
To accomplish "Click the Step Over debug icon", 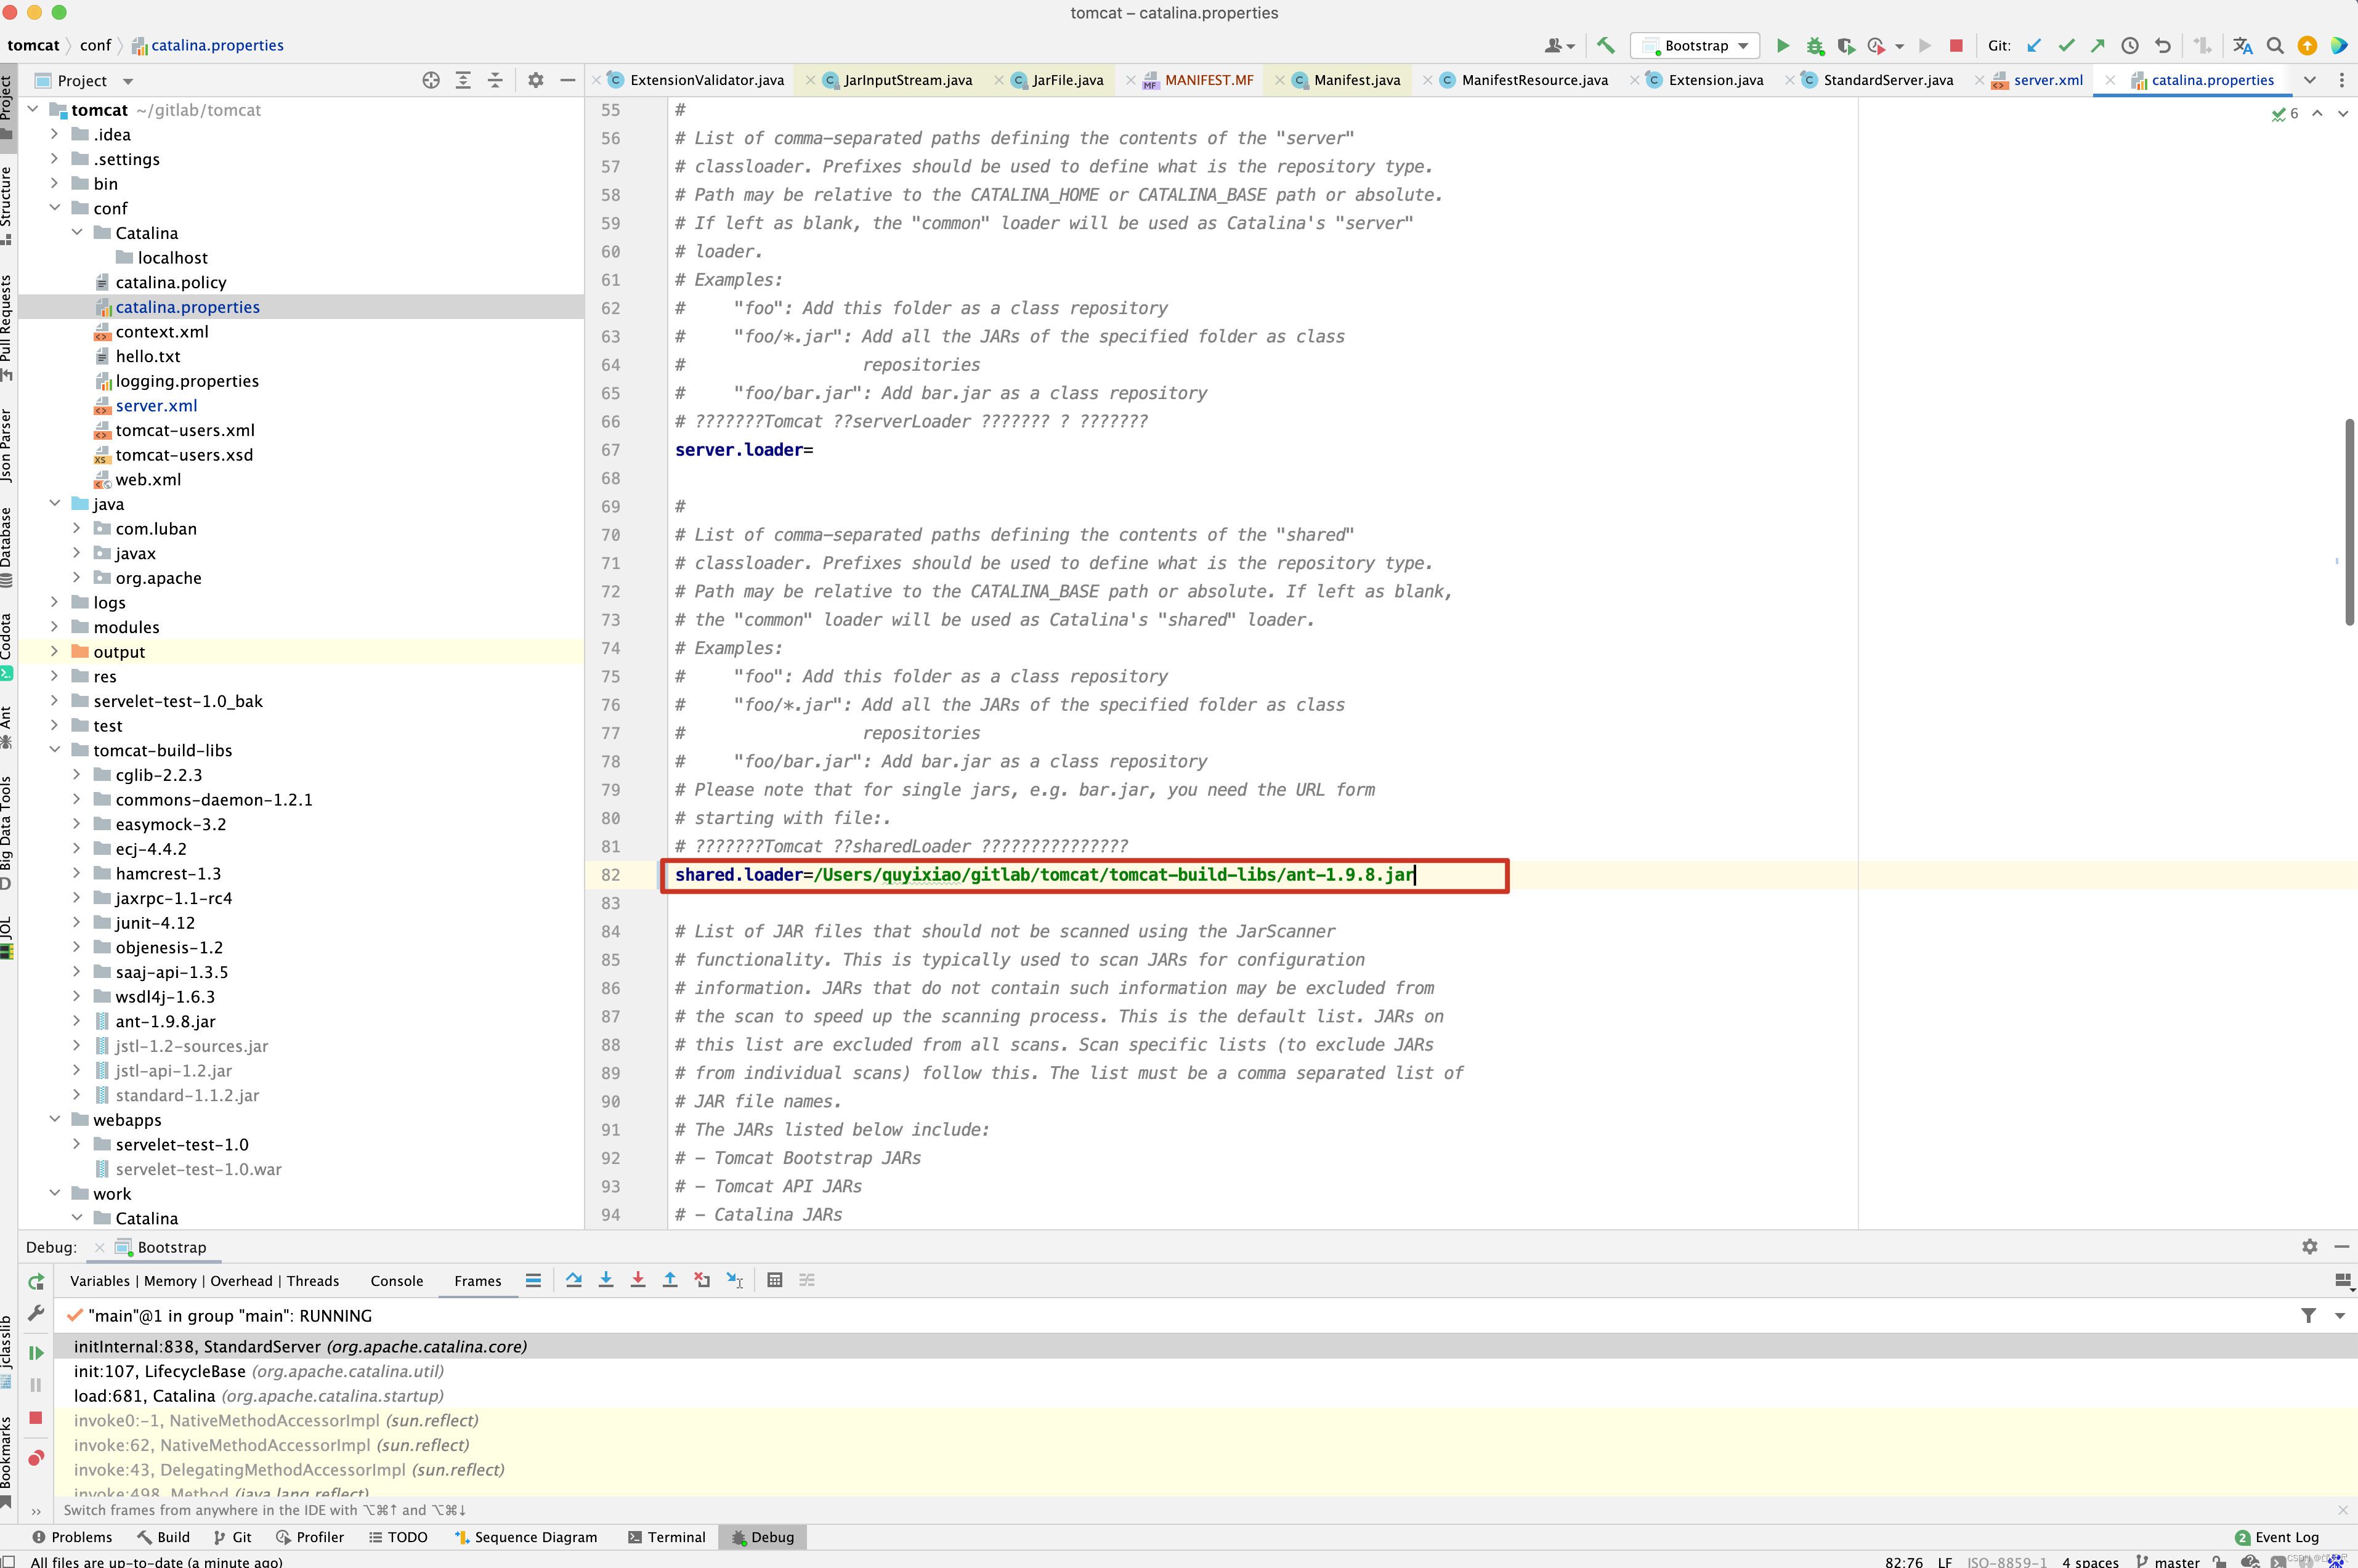I will 573,1280.
